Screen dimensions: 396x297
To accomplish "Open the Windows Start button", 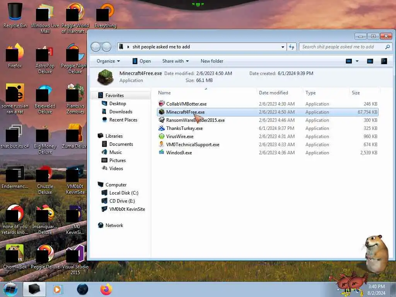I will click(10, 289).
